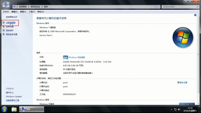Click the volume speaker tray icon
Screen dimensions: 201x113
pos(179,109)
